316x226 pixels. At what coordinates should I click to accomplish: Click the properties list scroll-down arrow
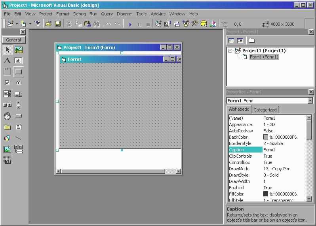tap(309, 199)
